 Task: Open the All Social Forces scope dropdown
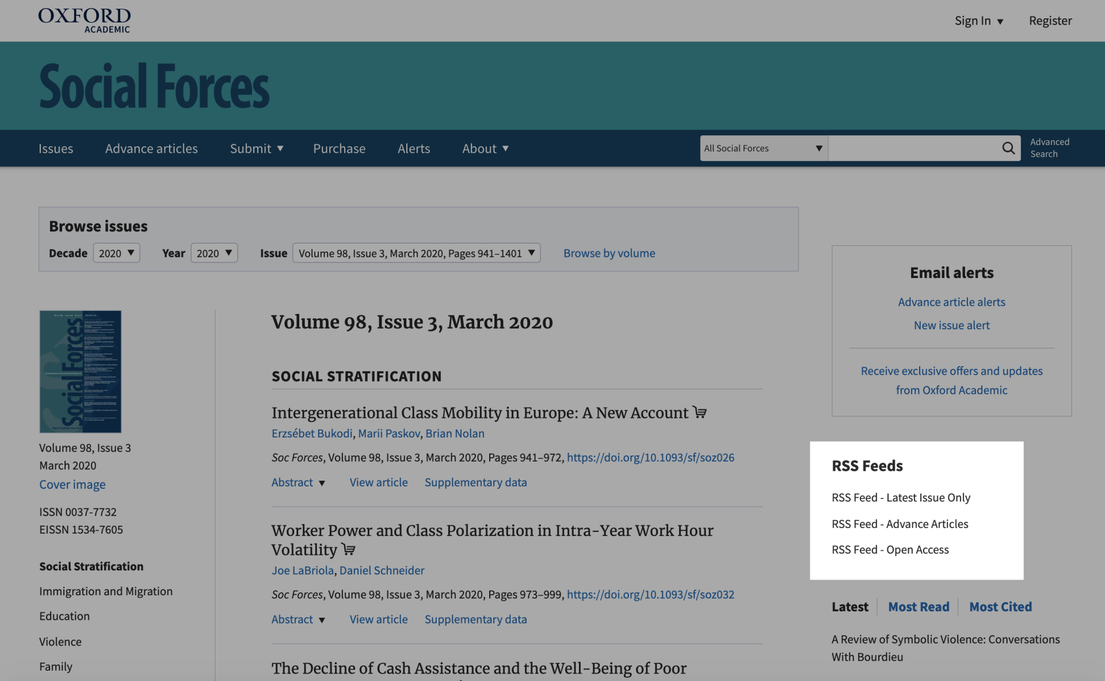point(764,149)
